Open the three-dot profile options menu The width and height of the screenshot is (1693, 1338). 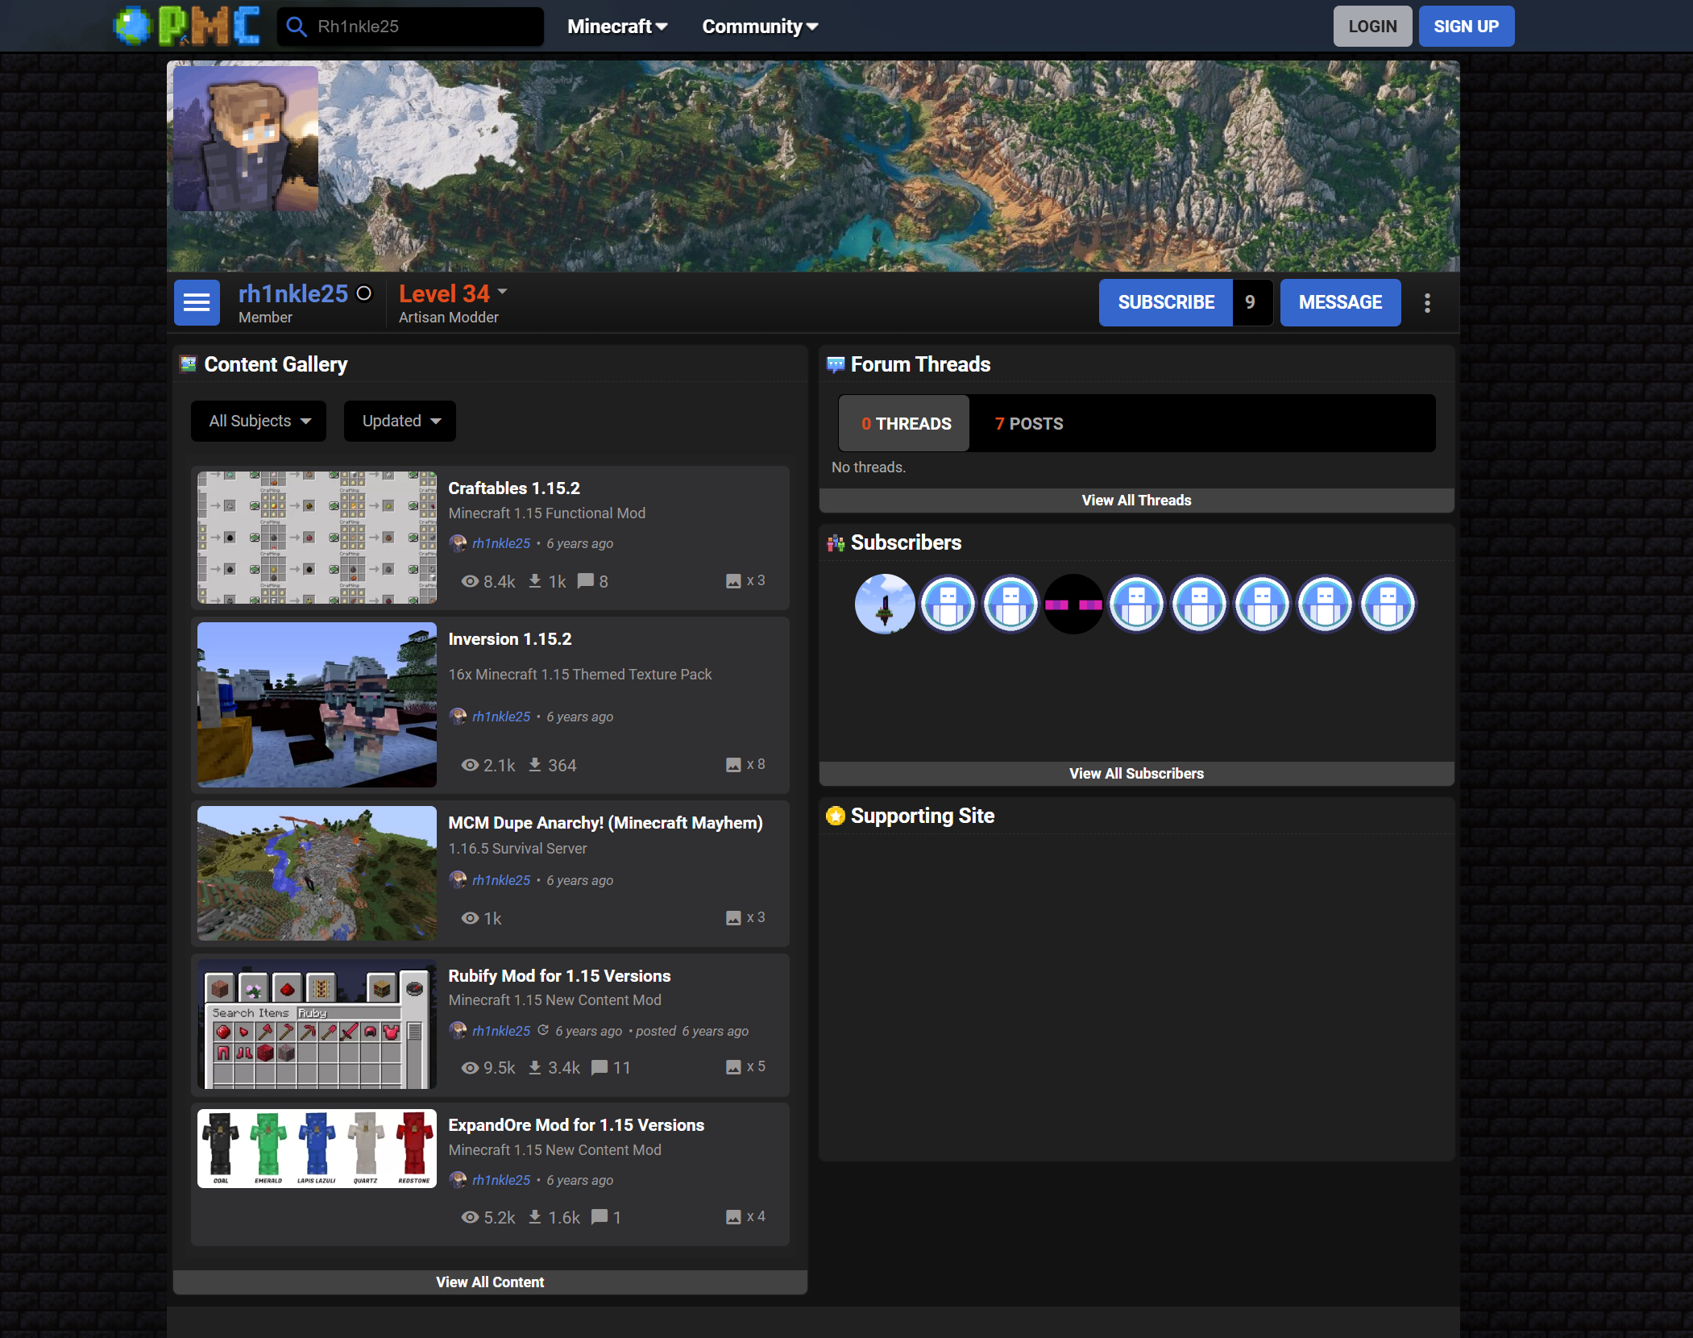point(1427,303)
